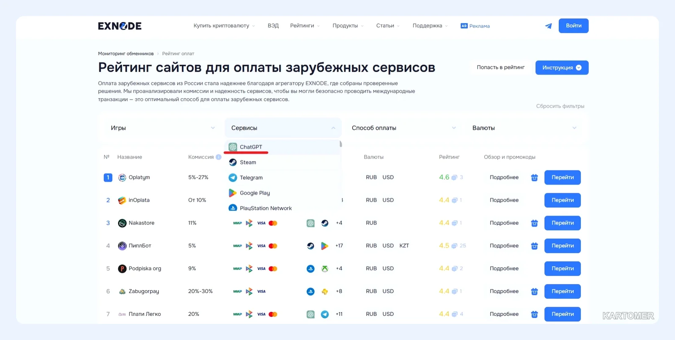
Task: Click KZT currency in ПиплБот row
Action: [x=404, y=246]
